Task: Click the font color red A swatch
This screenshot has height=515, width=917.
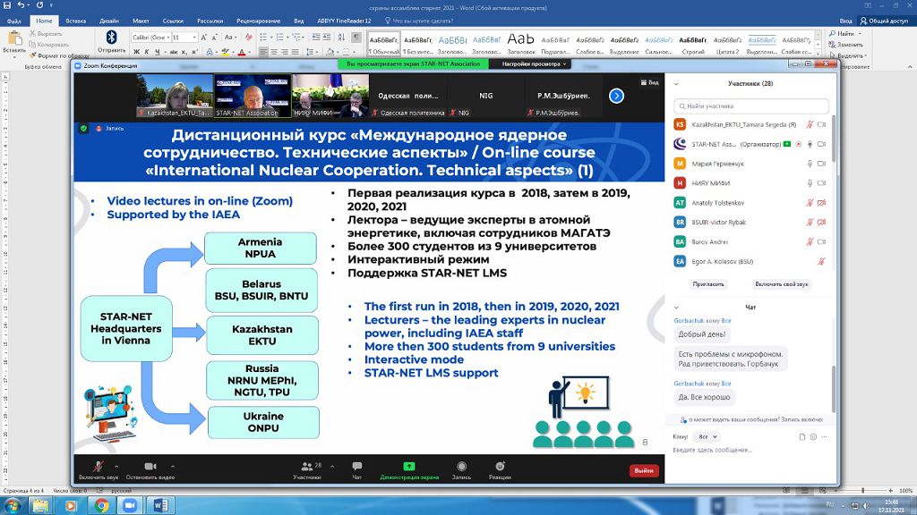Action: pyautogui.click(x=241, y=52)
